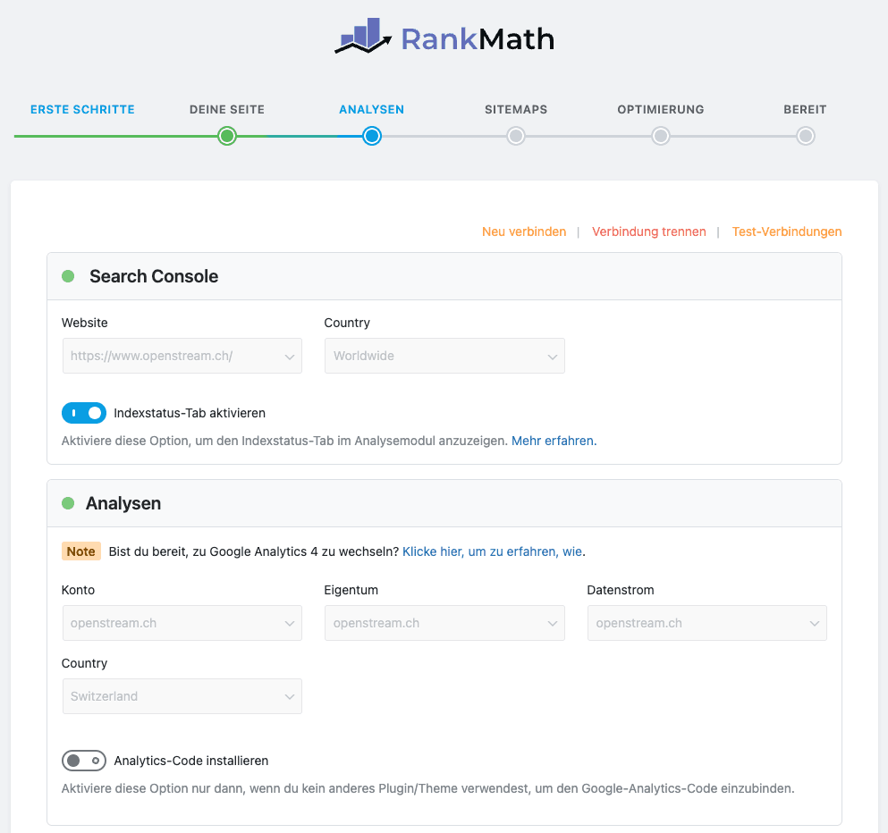Expand the Worldwide country dropdown
Viewport: 888px width, 833px height.
click(x=444, y=356)
